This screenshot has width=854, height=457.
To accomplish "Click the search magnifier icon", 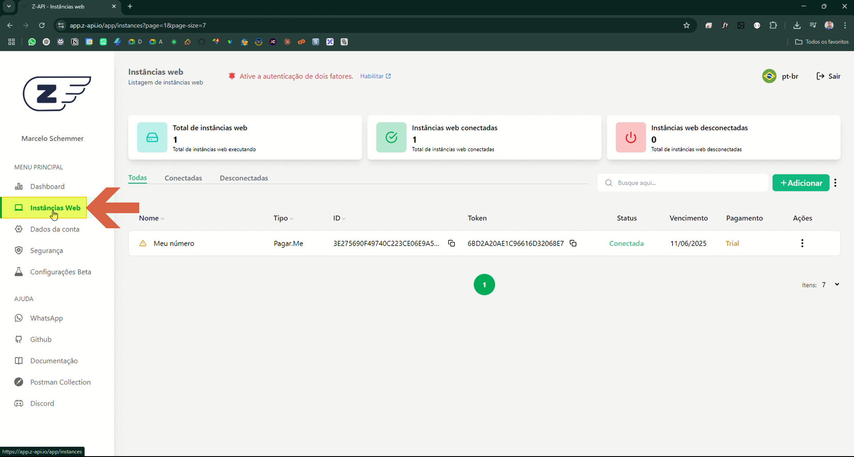I will tap(608, 183).
